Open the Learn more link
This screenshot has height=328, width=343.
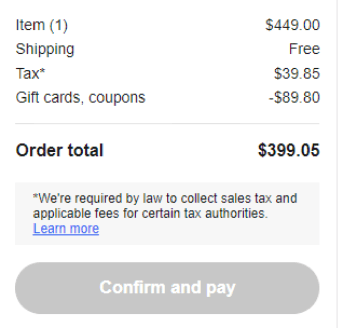66,229
